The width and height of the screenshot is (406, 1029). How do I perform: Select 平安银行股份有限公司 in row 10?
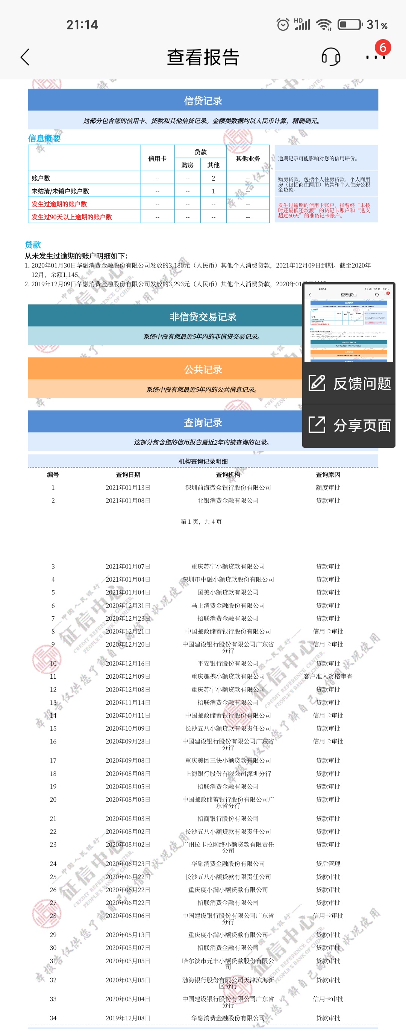[x=228, y=664]
